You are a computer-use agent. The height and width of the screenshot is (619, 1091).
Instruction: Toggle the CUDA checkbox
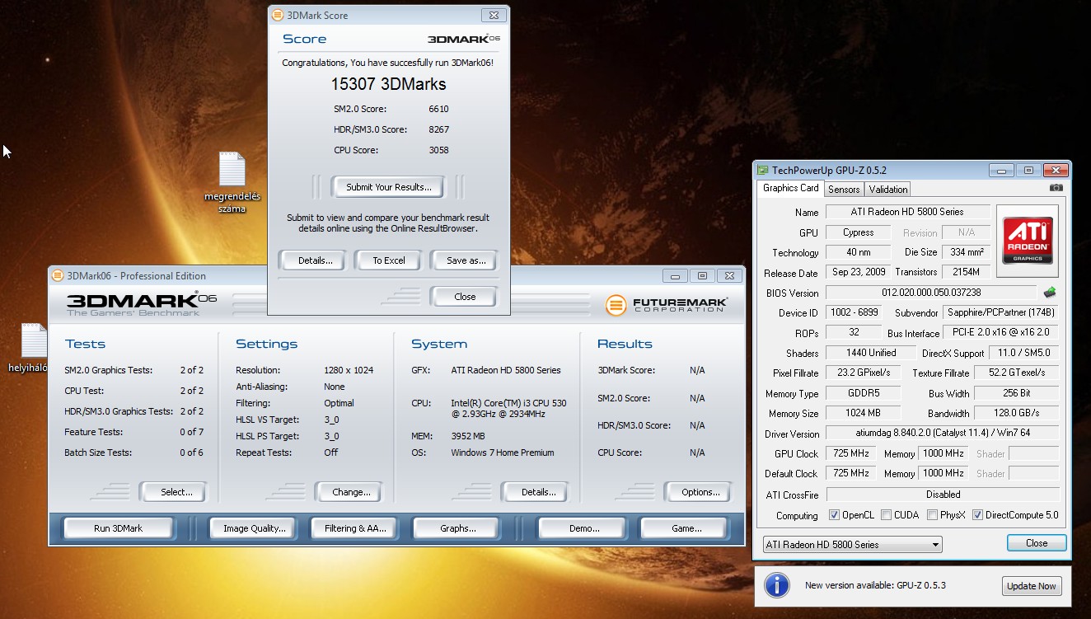click(x=886, y=515)
